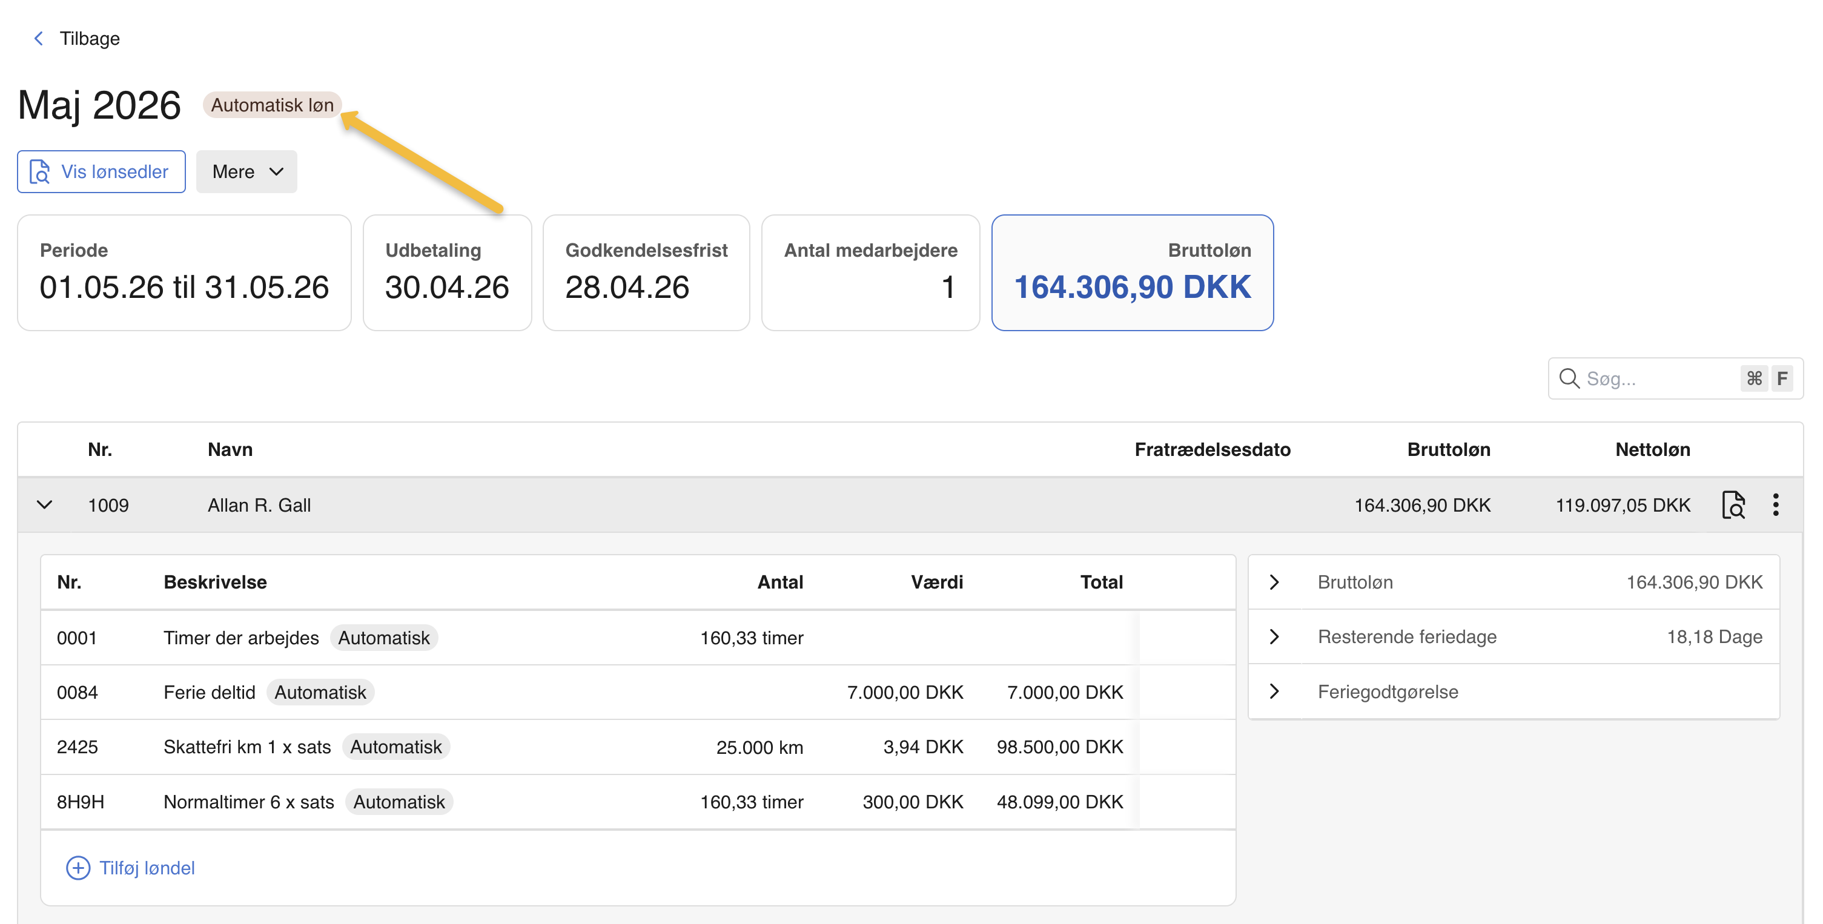Click the Vis lønsedler button
The width and height of the screenshot is (1823, 924).
pyautogui.click(x=102, y=172)
